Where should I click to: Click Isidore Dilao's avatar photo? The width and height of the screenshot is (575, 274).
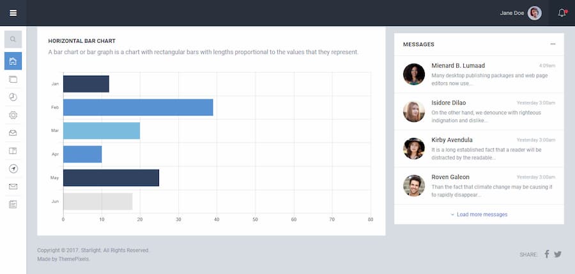tap(414, 112)
